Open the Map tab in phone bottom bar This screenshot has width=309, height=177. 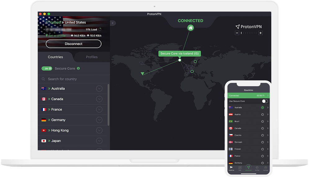coord(240,168)
